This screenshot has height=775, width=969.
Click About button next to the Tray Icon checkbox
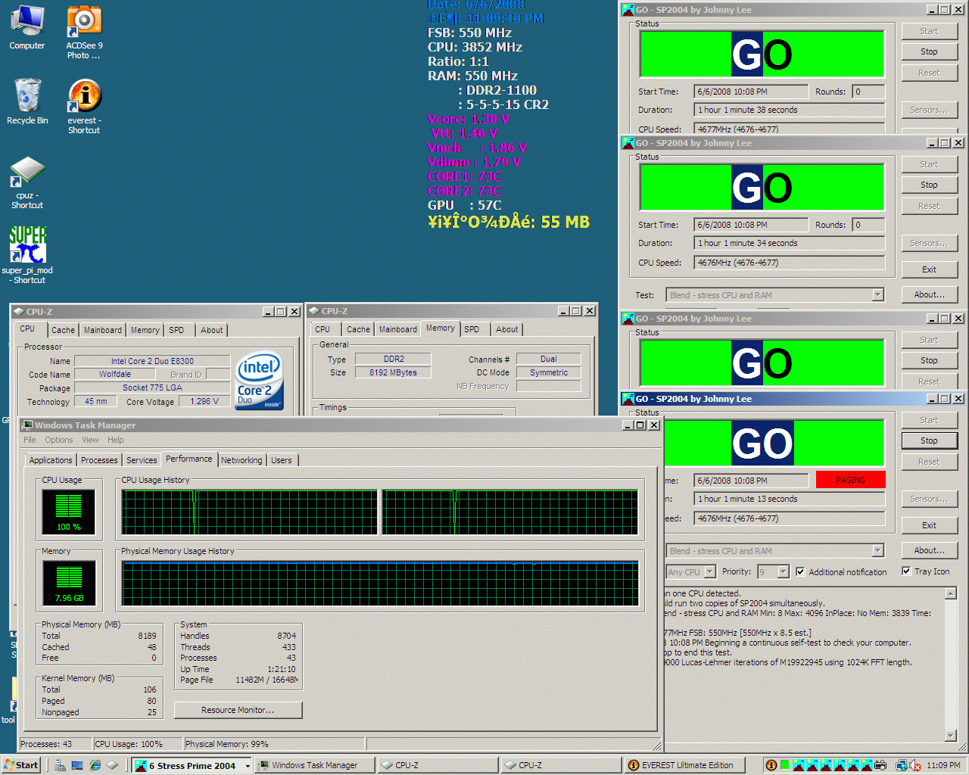coord(929,550)
